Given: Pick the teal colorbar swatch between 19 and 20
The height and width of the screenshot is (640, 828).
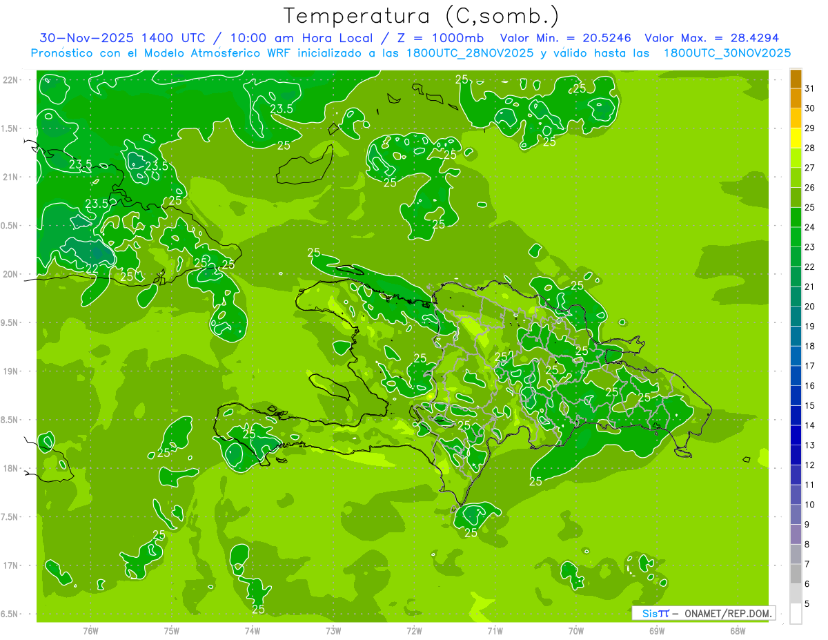Looking at the screenshot, I should click(x=796, y=317).
